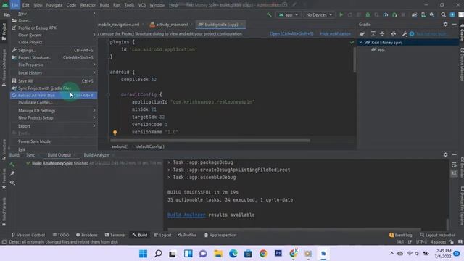464x261 pixels.
Task: Start debugging with the green bug icon
Action: tap(368, 14)
